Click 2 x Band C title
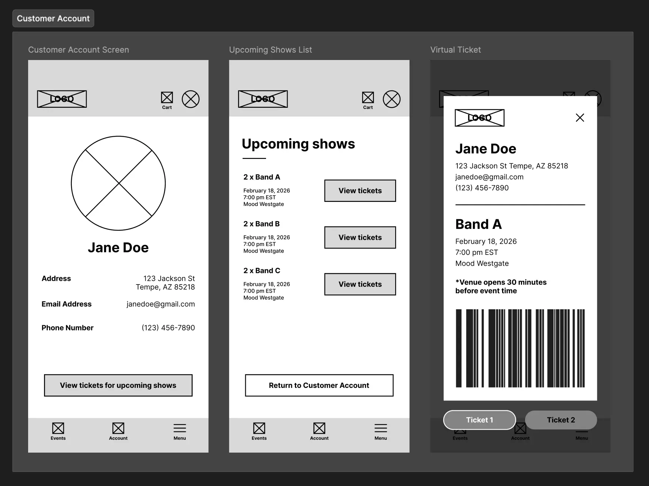Image resolution: width=649 pixels, height=486 pixels. (262, 270)
